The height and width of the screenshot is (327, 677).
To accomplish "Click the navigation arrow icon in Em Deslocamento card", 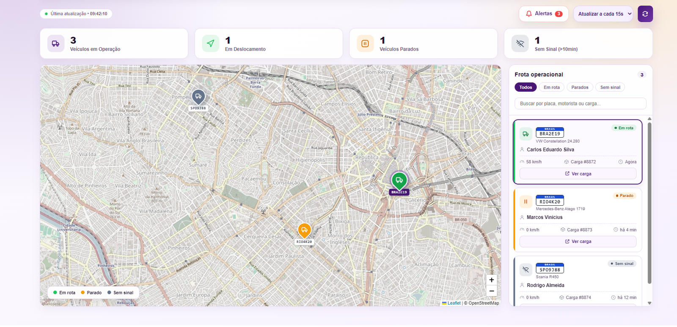I will 210,44.
